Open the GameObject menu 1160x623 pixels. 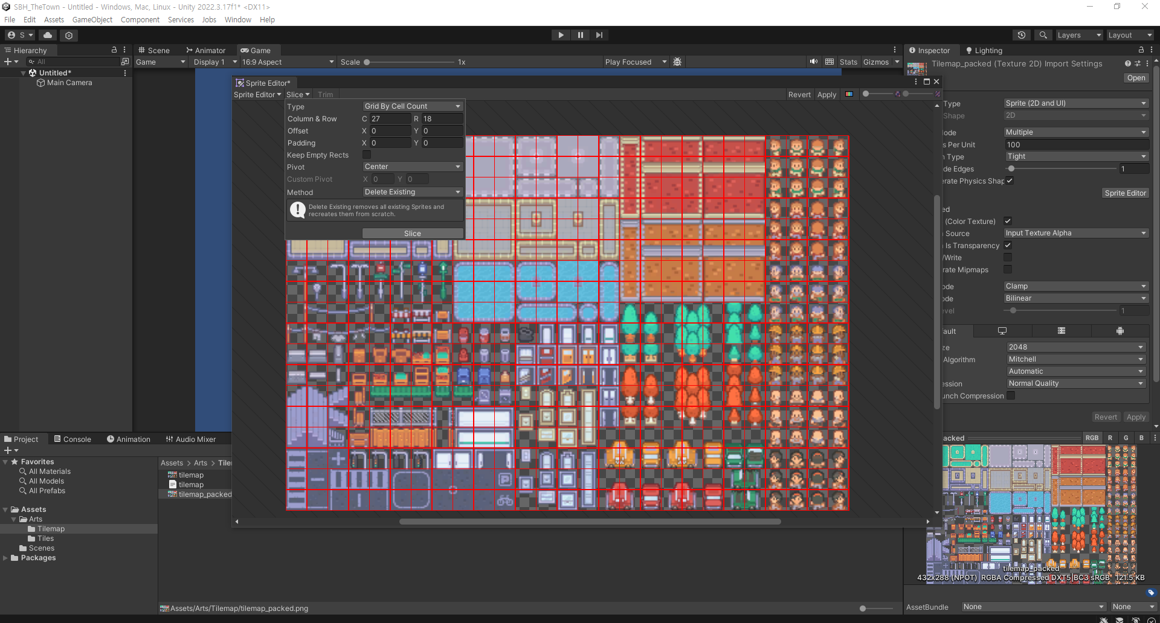(92, 20)
